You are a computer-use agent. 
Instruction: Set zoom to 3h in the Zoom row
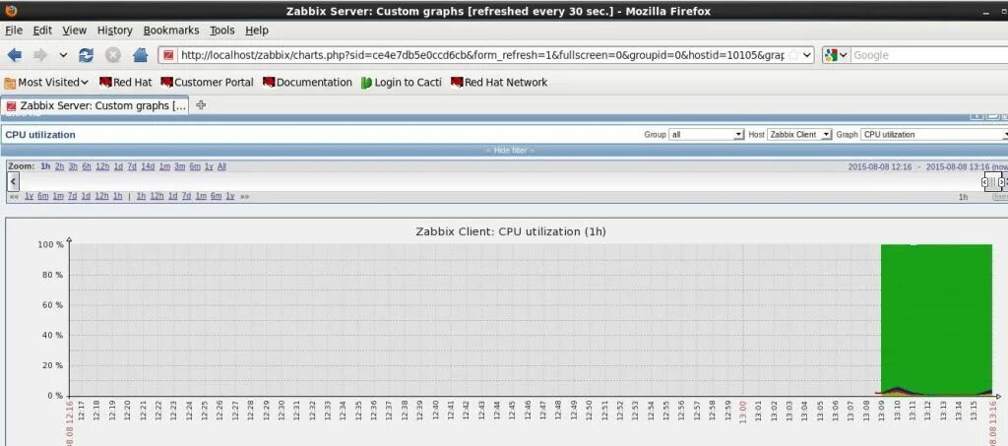tap(73, 166)
